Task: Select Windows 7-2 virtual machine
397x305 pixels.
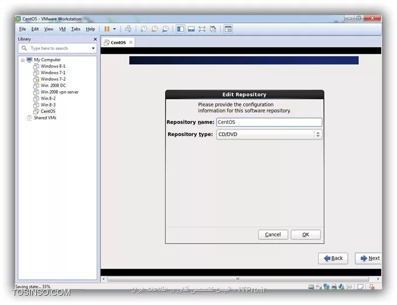Action: [x=53, y=79]
